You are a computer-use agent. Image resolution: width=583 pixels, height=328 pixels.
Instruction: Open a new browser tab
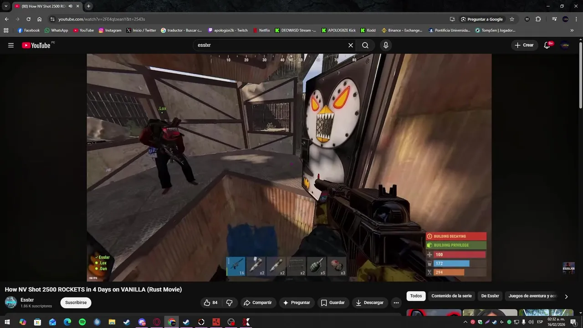[x=88, y=6]
